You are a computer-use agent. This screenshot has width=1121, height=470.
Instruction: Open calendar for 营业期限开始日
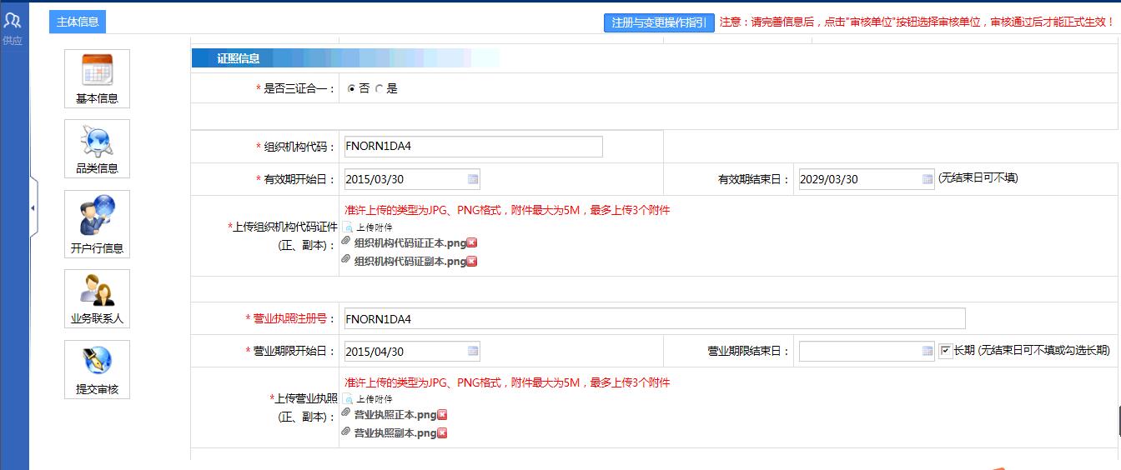pos(473,352)
